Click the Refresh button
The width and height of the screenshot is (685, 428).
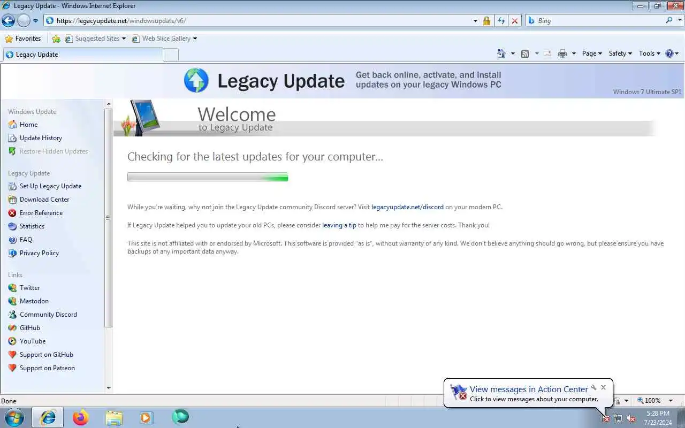(x=501, y=21)
